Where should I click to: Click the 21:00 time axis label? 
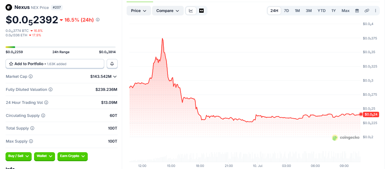pyautogui.click(x=229, y=166)
